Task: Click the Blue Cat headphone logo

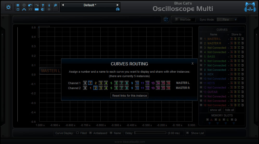Action: coord(250,7)
